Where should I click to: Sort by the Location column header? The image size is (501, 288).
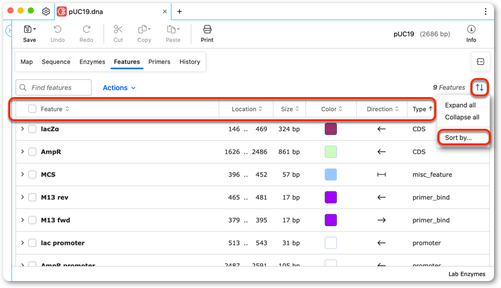coord(246,109)
